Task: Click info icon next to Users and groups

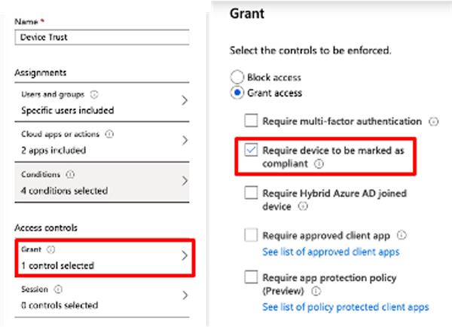Action: [x=94, y=95]
